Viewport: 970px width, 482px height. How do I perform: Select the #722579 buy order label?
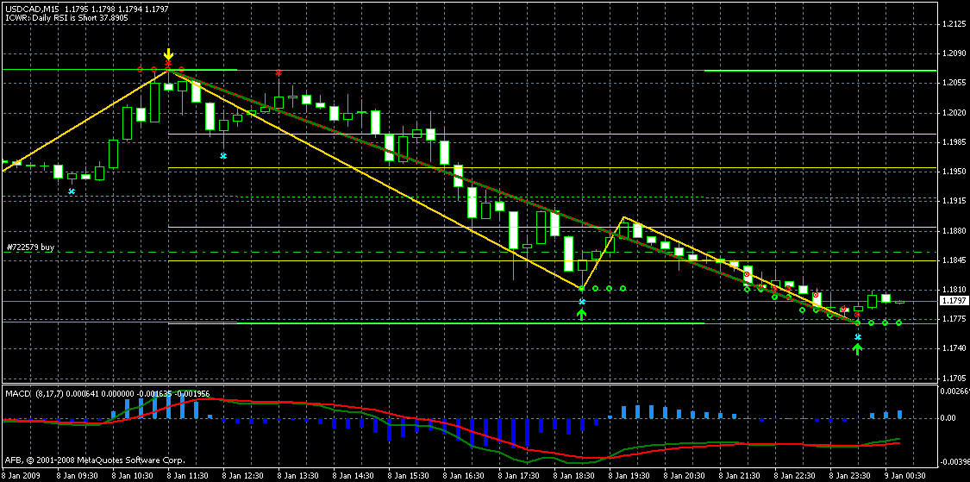[x=29, y=247]
